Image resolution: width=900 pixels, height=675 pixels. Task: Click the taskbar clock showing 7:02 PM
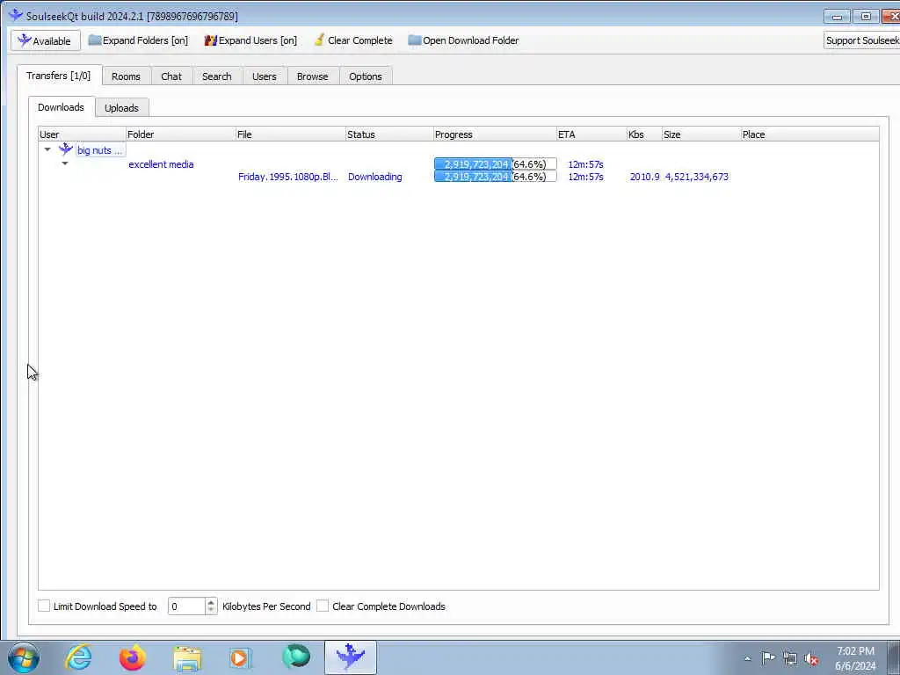pos(855,658)
